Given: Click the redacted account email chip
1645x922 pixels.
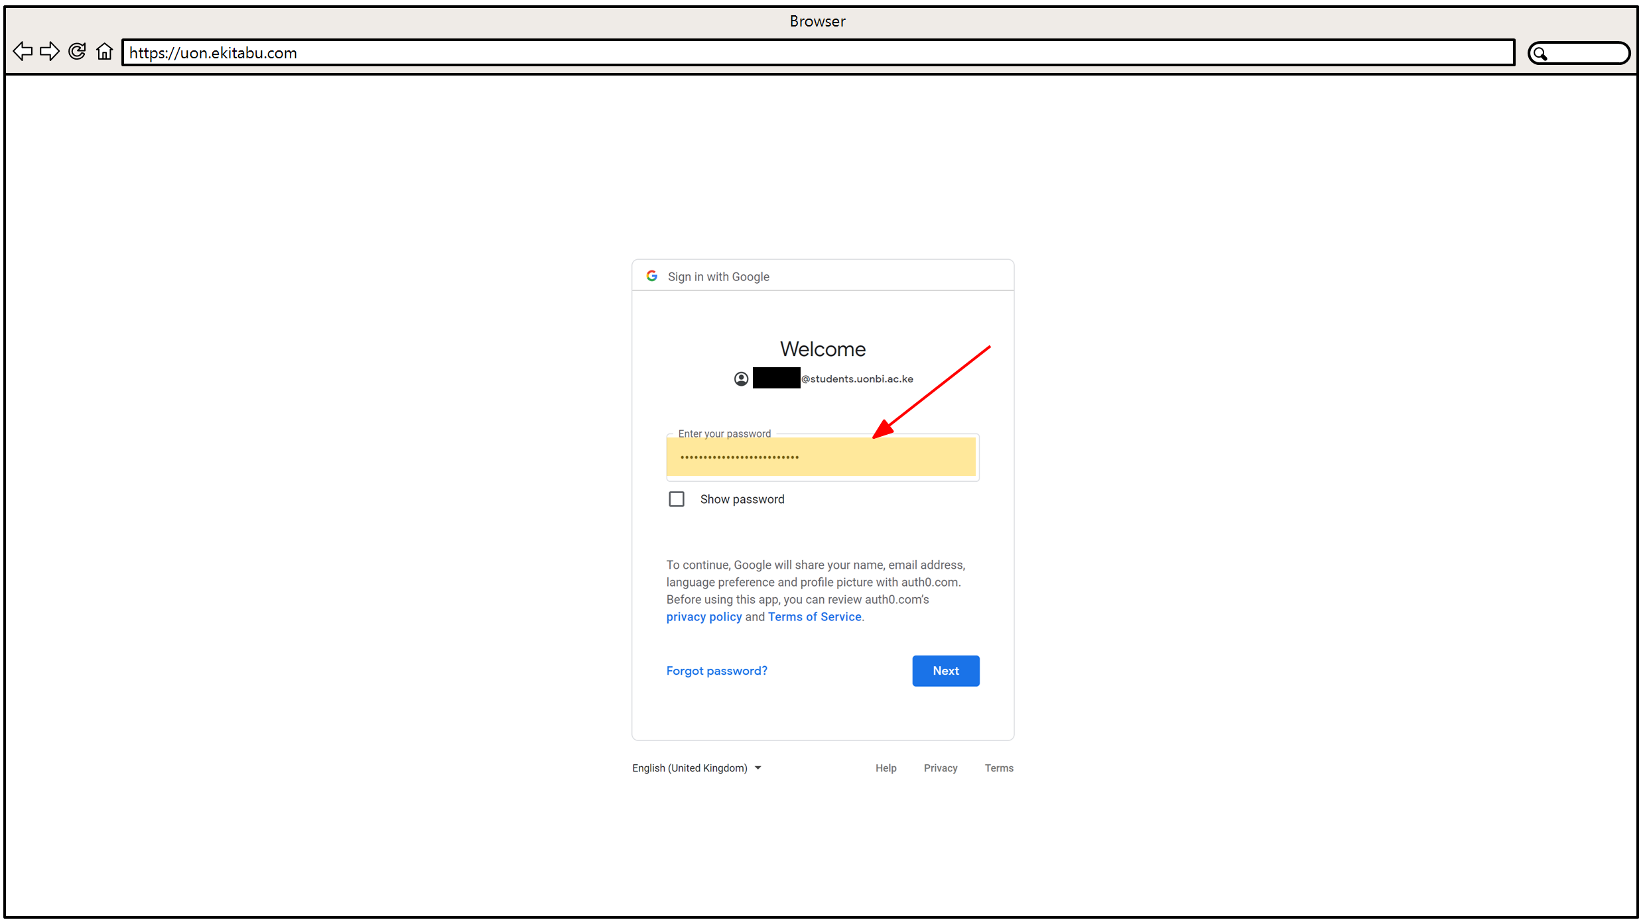Looking at the screenshot, I should (775, 378).
